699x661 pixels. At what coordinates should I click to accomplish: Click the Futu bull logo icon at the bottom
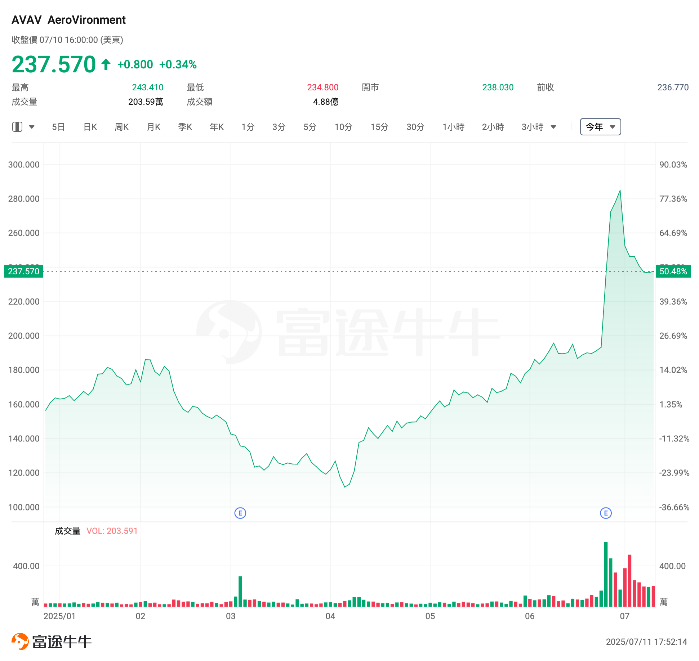coord(20,642)
